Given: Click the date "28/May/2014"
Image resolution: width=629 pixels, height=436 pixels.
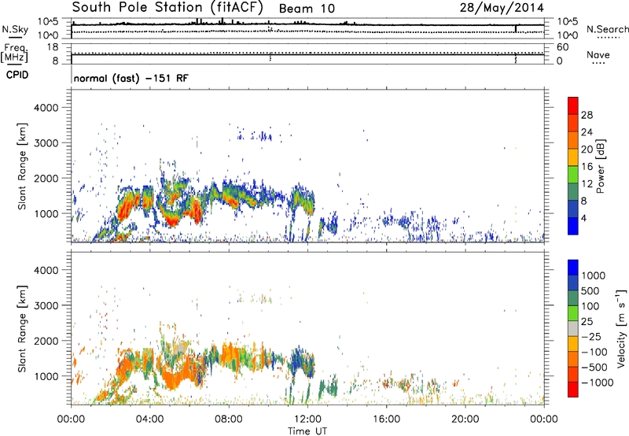Looking at the screenshot, I should click(502, 7).
